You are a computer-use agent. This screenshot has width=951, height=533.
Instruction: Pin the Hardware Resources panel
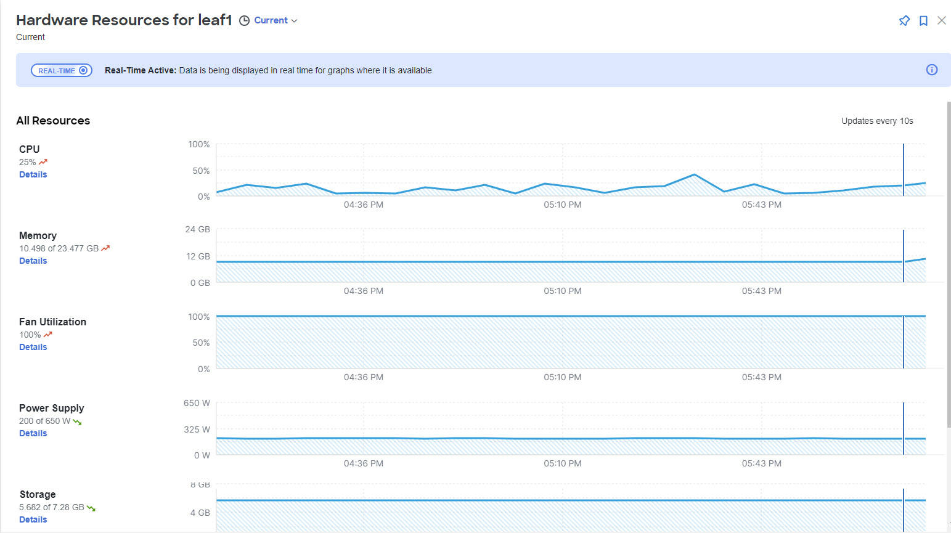(904, 20)
